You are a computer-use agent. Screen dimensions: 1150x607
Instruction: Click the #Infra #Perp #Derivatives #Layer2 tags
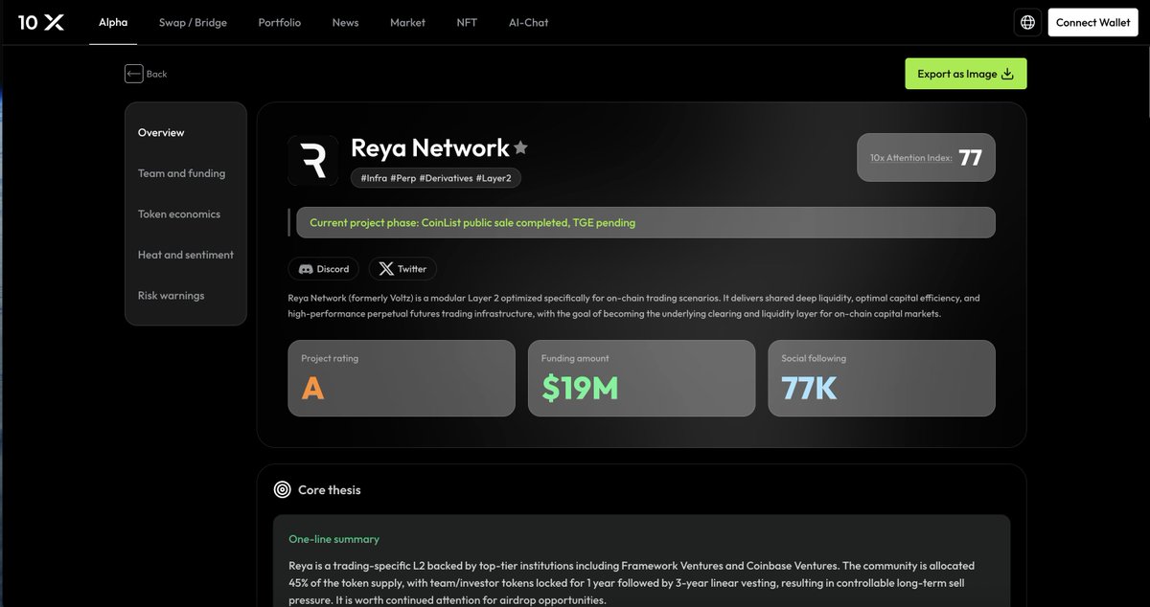(x=436, y=178)
